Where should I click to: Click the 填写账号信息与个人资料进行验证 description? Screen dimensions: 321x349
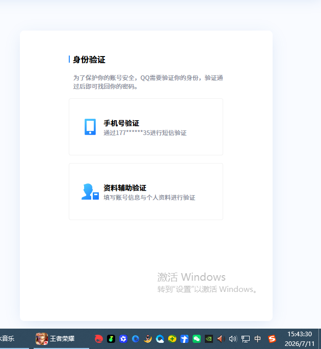[x=149, y=197]
